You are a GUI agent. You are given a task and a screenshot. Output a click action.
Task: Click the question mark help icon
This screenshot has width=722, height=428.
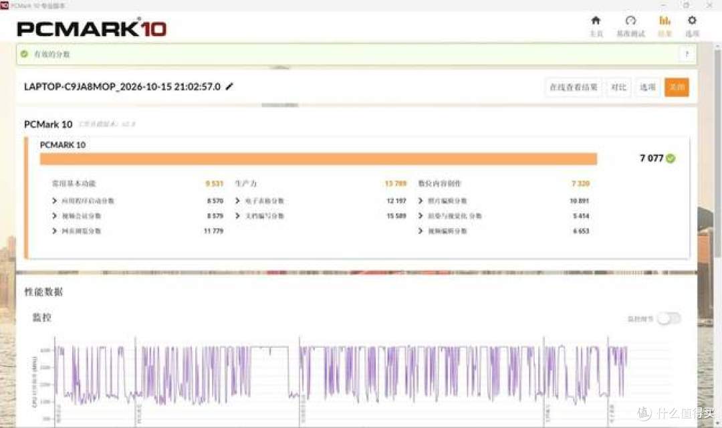coord(687,54)
